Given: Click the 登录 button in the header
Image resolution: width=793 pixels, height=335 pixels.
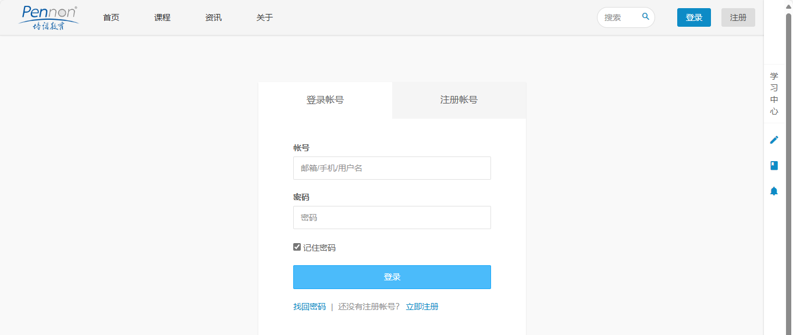Looking at the screenshot, I should coord(694,17).
